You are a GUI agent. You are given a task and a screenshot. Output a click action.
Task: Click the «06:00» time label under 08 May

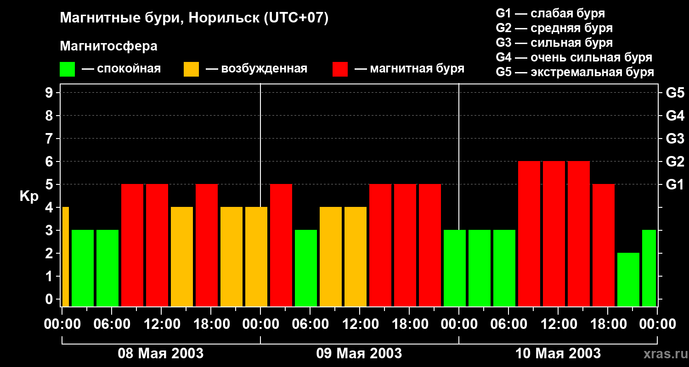(x=112, y=324)
